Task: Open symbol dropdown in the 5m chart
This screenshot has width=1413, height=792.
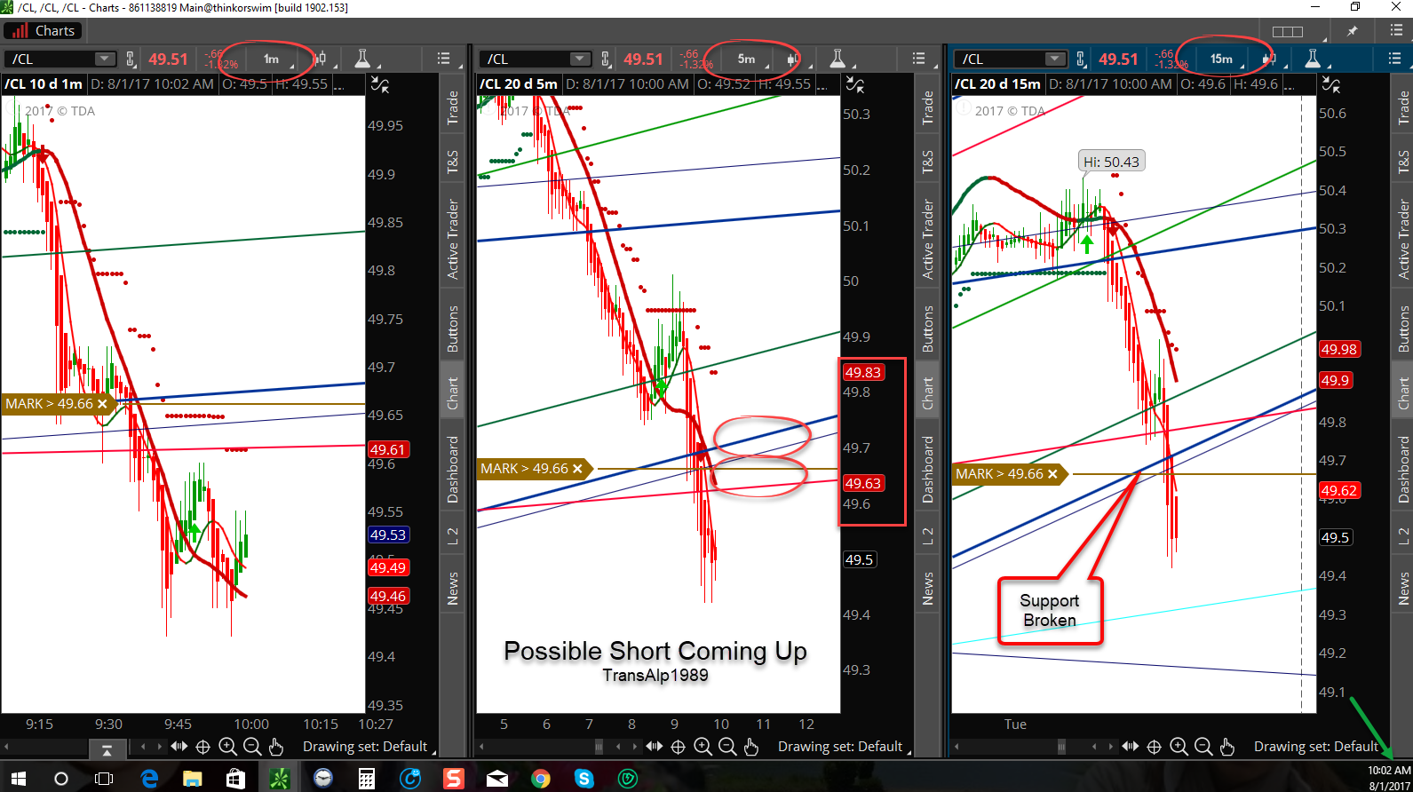Action: (x=580, y=59)
